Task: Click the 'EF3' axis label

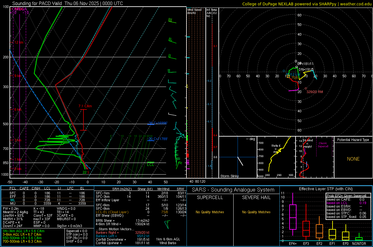Action: pos(306,244)
